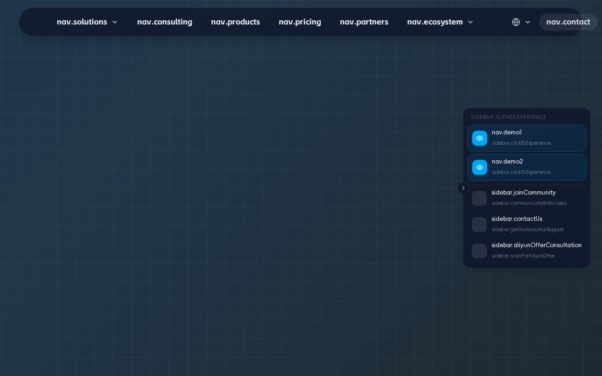Click the eye icon beside nav.demo1
602x376 pixels.
[x=480, y=138]
